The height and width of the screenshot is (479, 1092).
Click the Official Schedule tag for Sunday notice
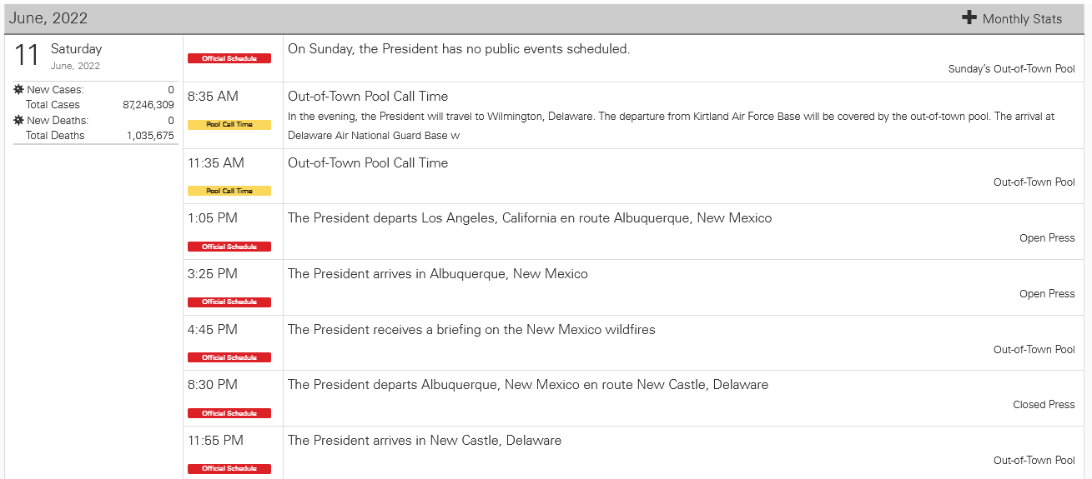click(x=229, y=58)
